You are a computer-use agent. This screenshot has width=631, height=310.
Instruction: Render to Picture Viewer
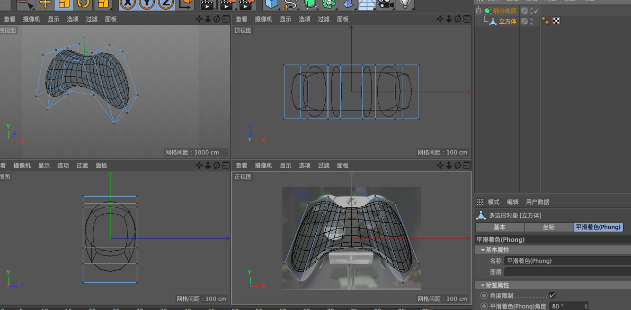[x=228, y=4]
